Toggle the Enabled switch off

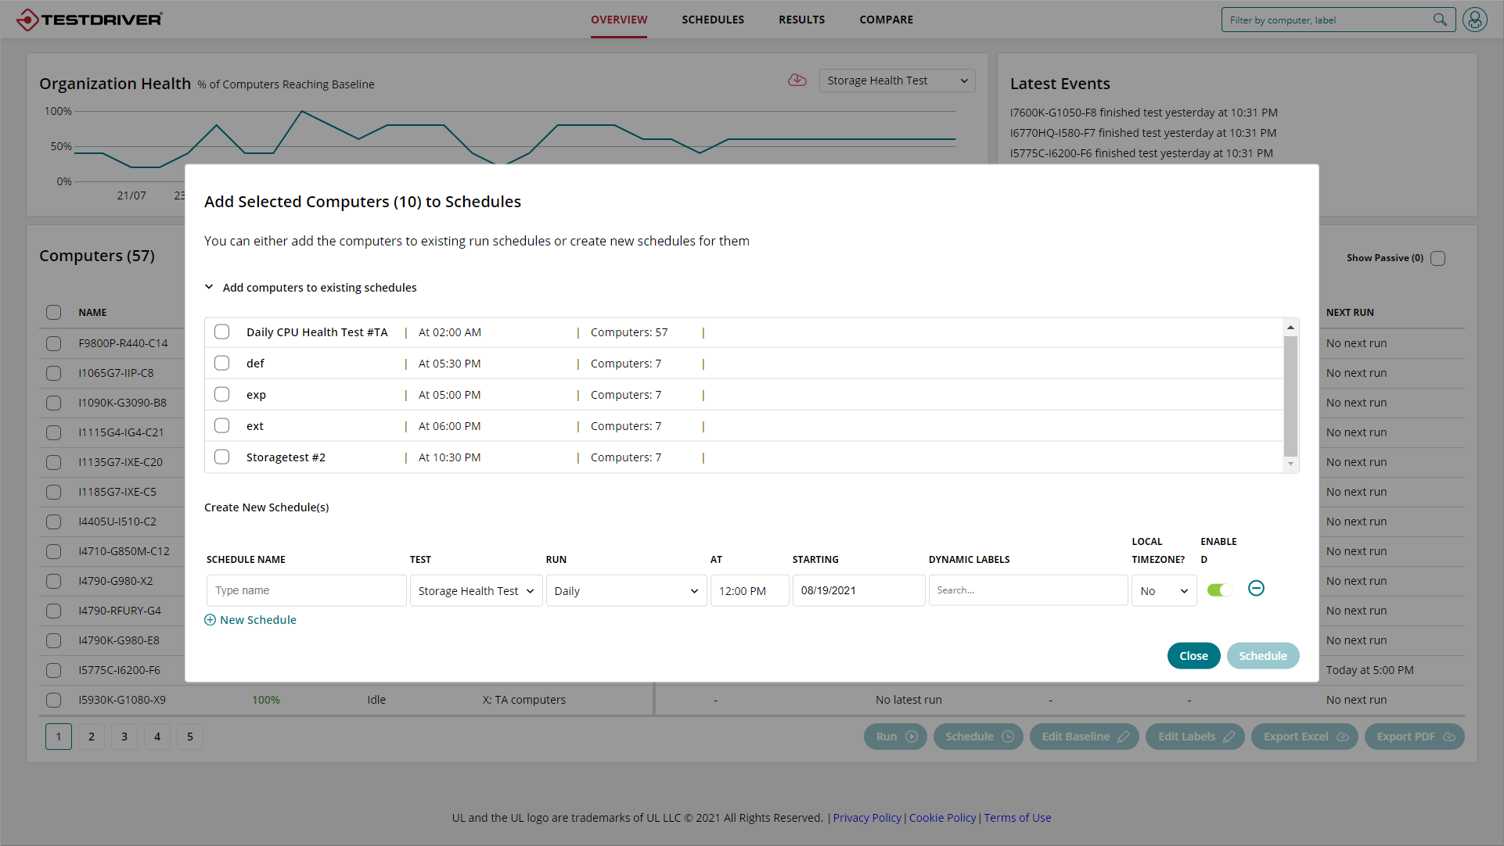1219,590
